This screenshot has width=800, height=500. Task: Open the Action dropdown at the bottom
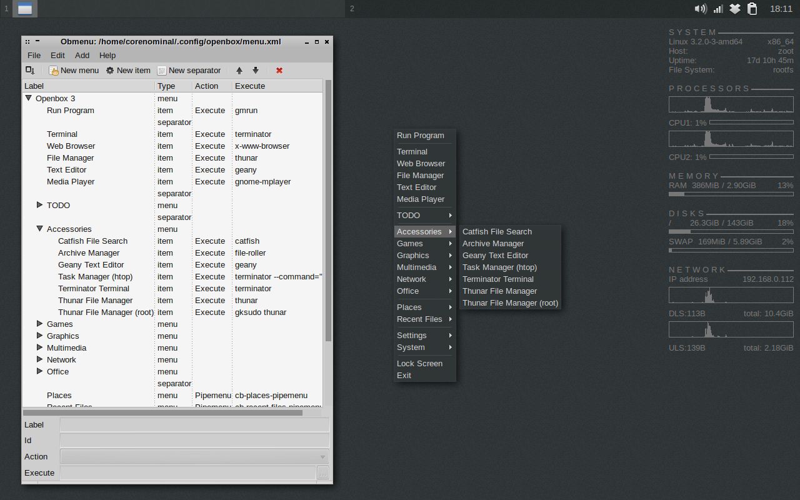click(x=322, y=456)
